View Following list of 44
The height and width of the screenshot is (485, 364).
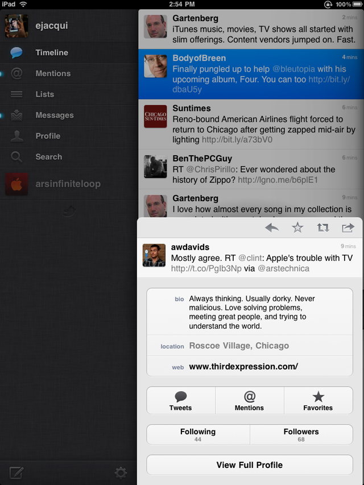pyautogui.click(x=198, y=434)
